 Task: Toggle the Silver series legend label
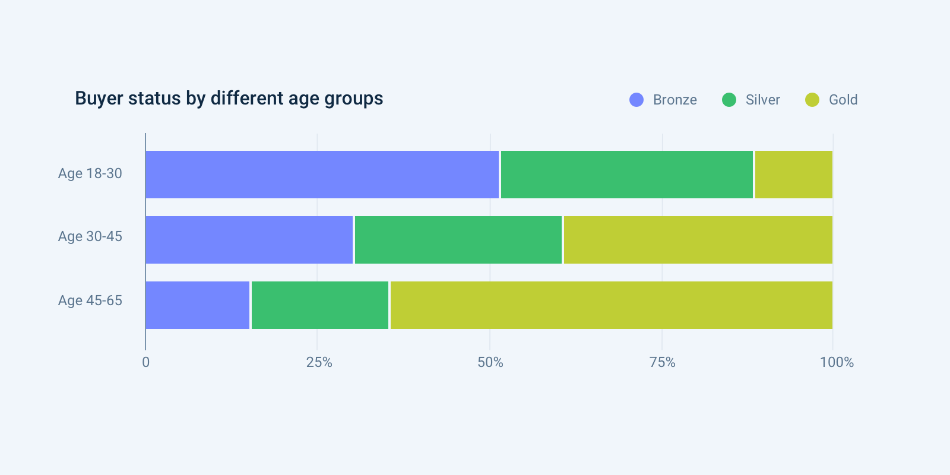762,100
